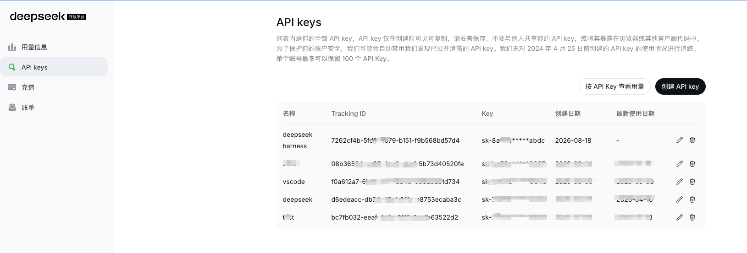Click the usage info bar chart icon
747x253 pixels.
12,47
